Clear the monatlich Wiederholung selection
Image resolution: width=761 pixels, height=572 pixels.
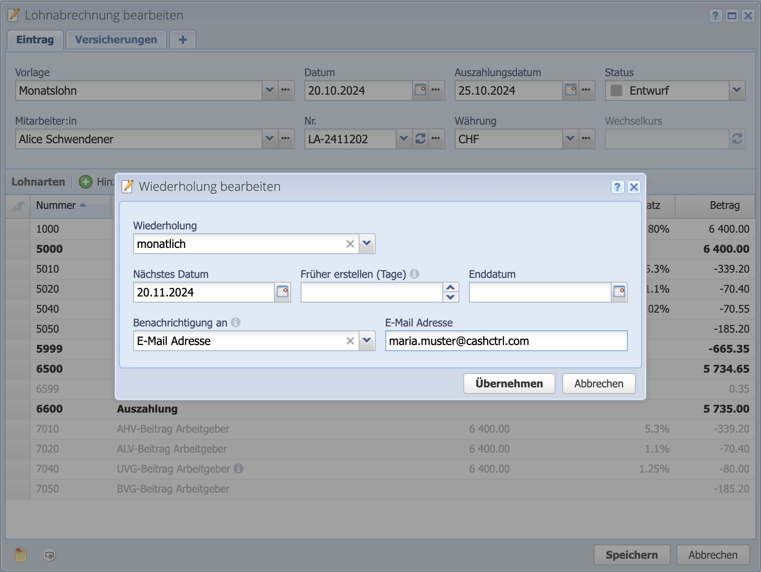pos(350,244)
